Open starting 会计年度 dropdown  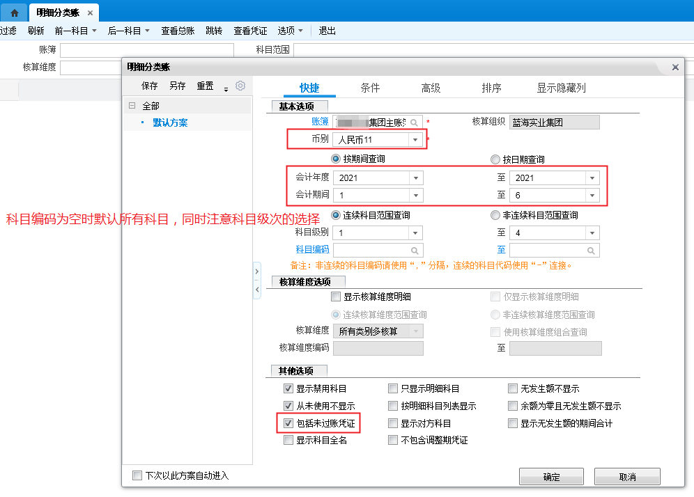(415, 177)
